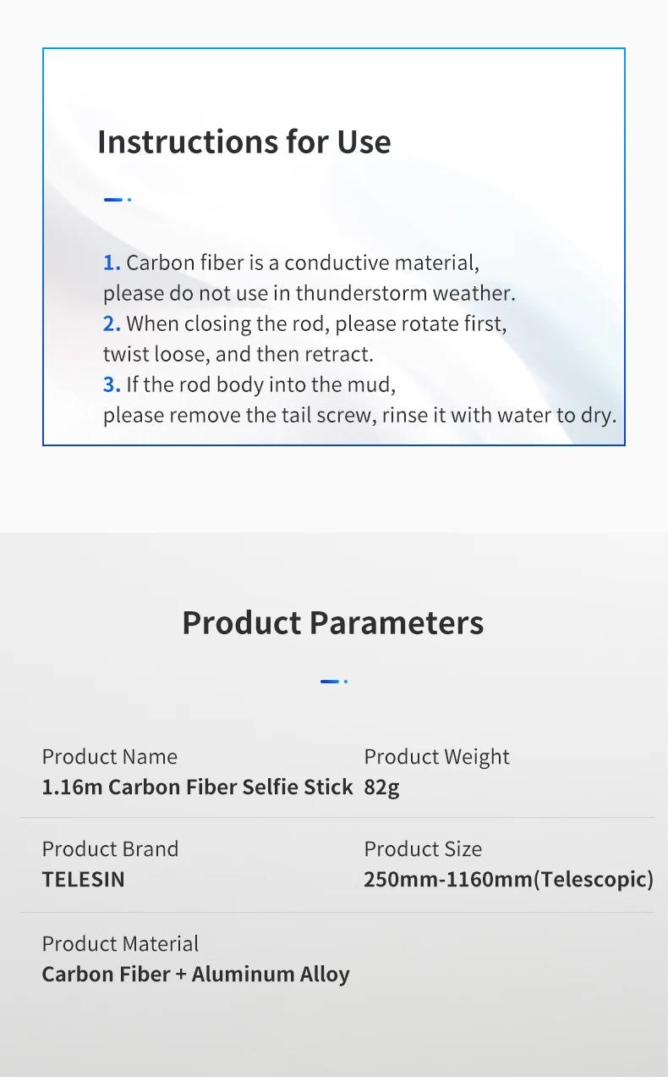Image resolution: width=668 pixels, height=1077 pixels.
Task: Click the thunderstorm weather warning line
Action: coord(309,294)
